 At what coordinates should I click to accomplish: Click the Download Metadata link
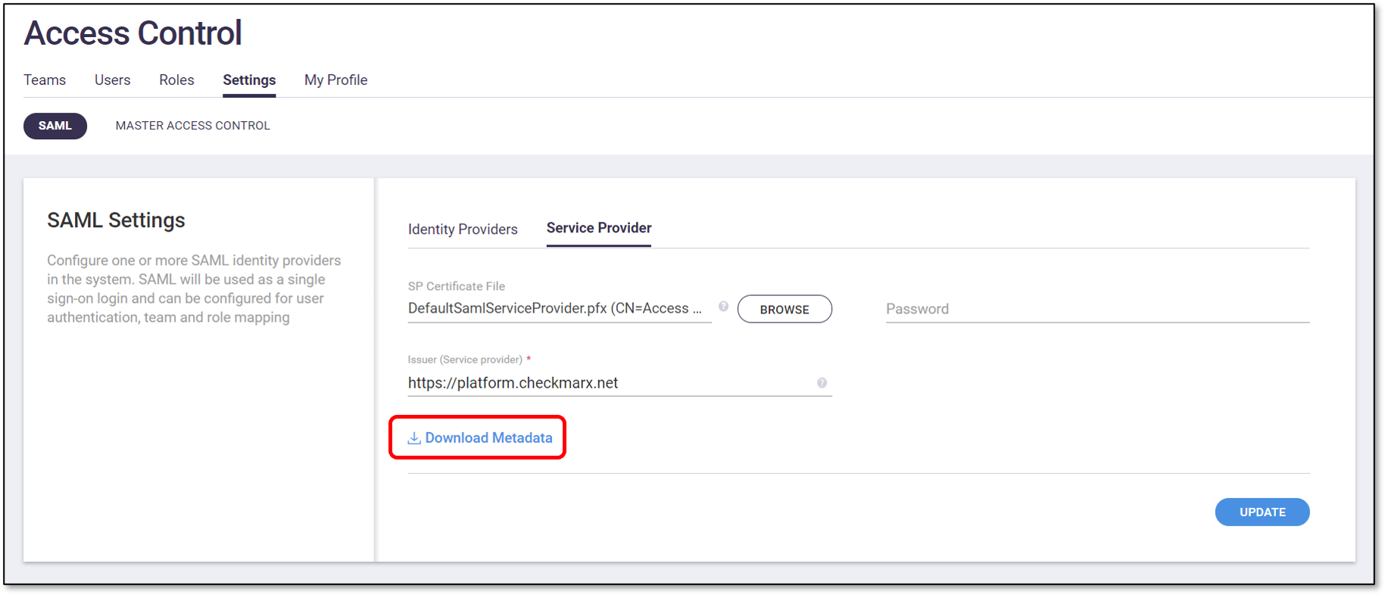pyautogui.click(x=480, y=438)
